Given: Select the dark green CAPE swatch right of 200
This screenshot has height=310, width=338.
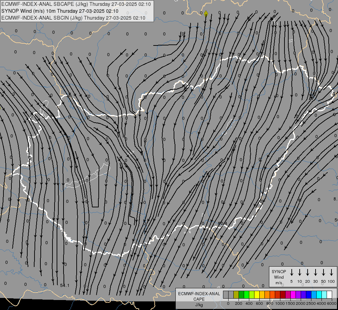Looking at the screenshot, I should pyautogui.click(x=241, y=294).
